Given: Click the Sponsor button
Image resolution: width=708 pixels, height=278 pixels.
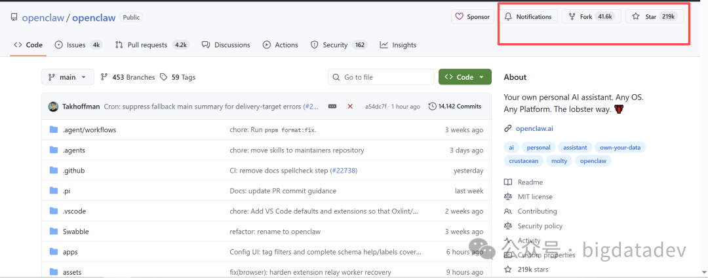Looking at the screenshot, I should (x=472, y=16).
